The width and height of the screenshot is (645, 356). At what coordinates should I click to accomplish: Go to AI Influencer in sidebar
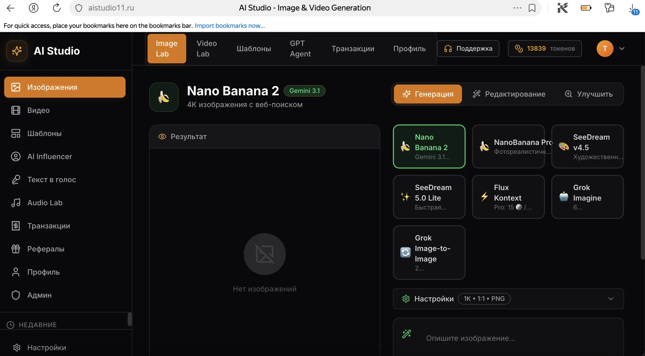(x=65, y=157)
